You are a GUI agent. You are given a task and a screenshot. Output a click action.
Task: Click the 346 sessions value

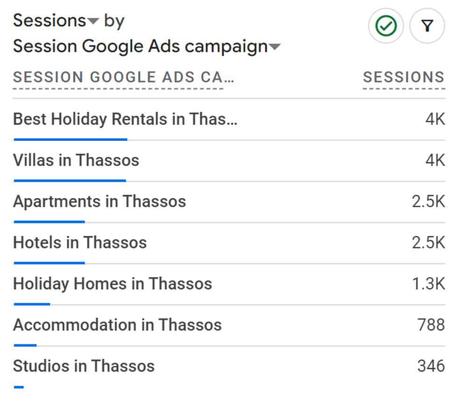431,366
